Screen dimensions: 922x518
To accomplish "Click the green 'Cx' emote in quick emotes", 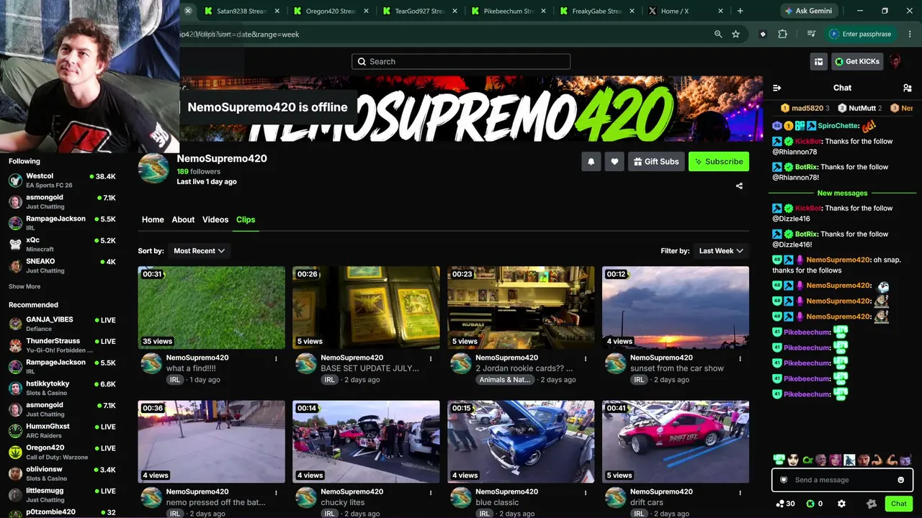I will [807, 460].
